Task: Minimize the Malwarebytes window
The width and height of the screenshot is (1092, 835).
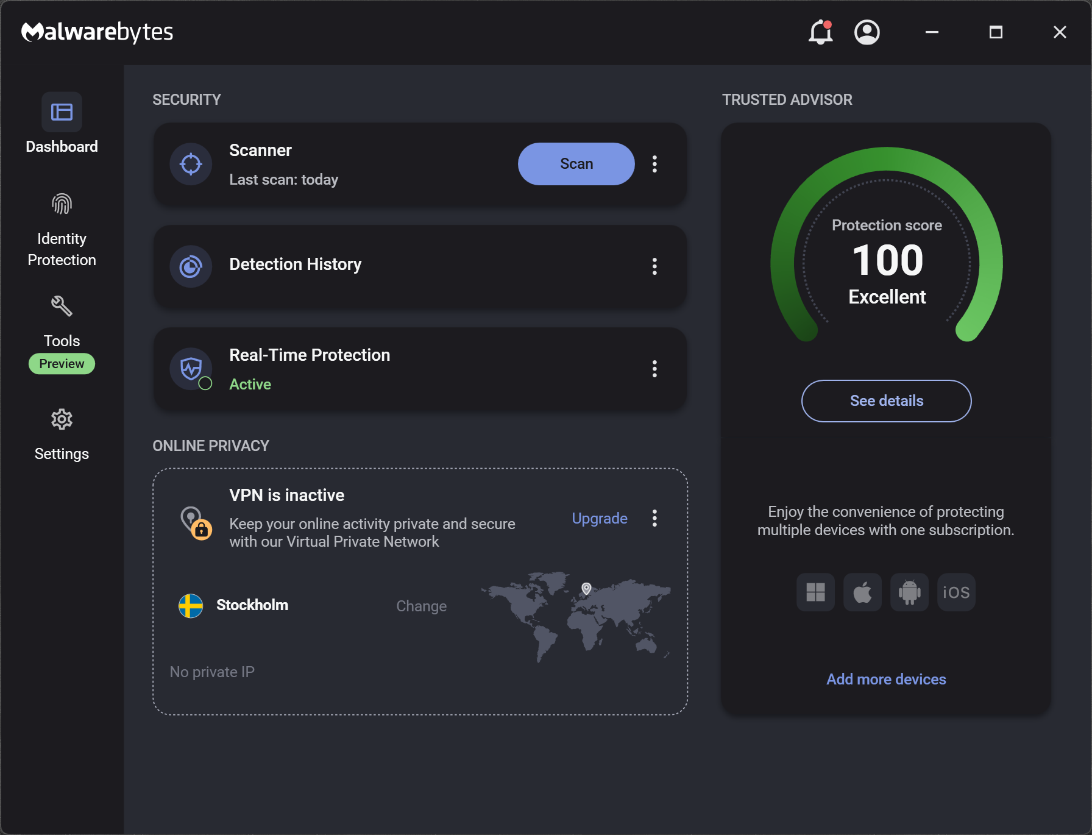Action: [x=932, y=32]
